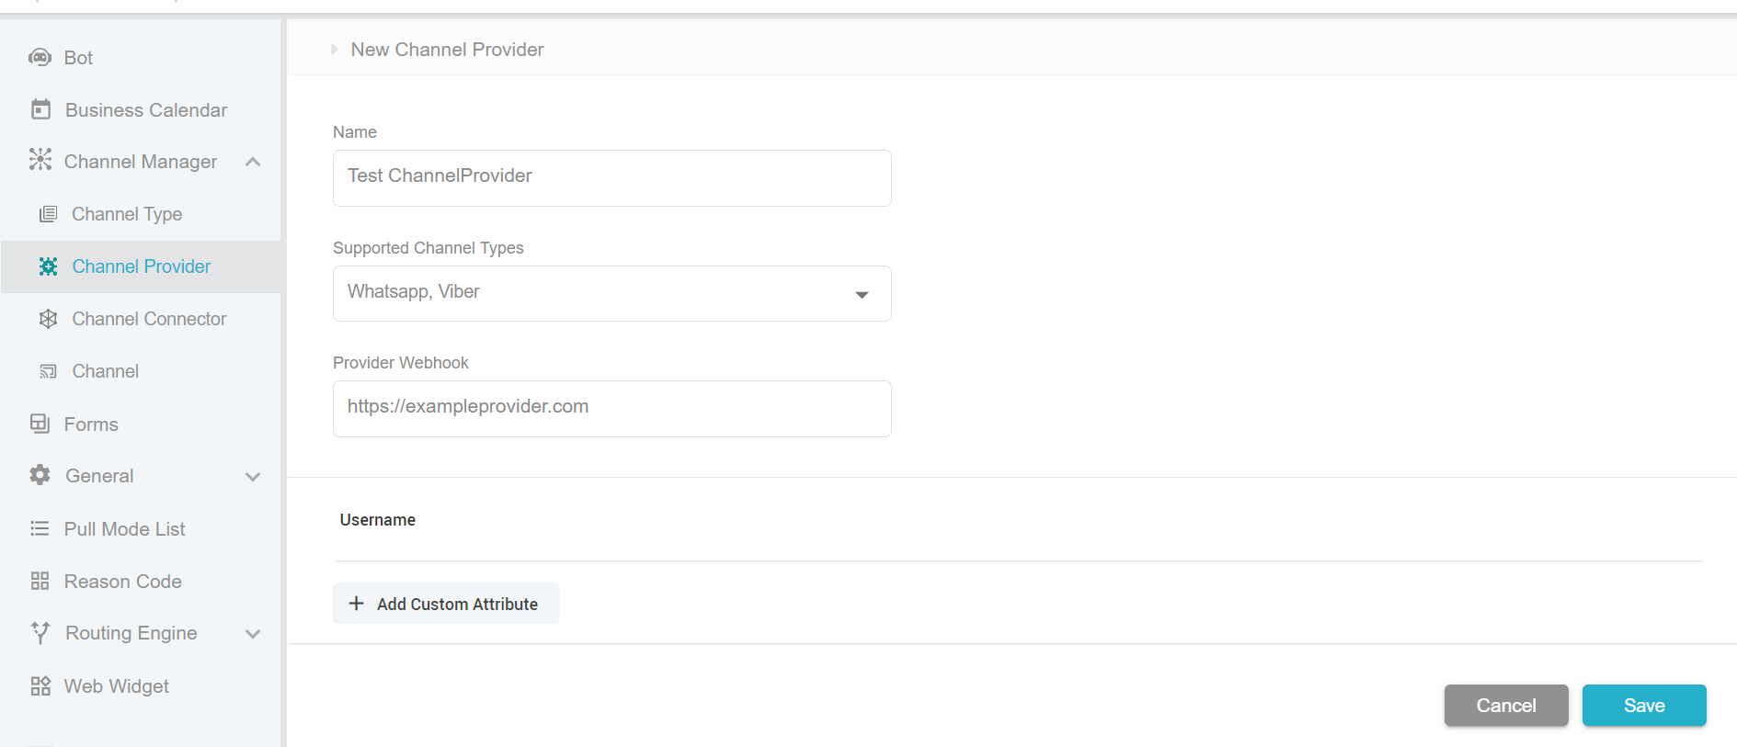Cancel creating the channel provider
Screen dimensions: 1737x747
tap(1505, 705)
